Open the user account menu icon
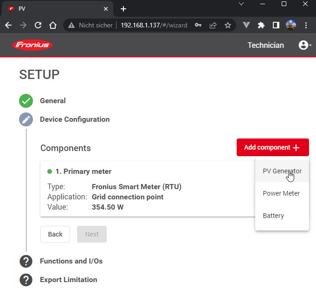The height and width of the screenshot is (303, 316). point(304,45)
